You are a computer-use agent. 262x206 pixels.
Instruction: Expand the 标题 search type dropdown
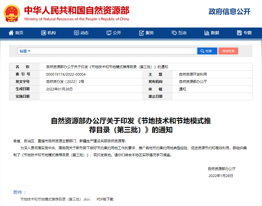tap(25, 51)
